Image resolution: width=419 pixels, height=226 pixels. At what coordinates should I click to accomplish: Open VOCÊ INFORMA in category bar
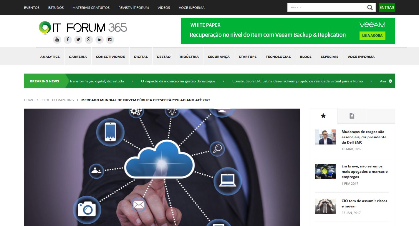coord(361,57)
